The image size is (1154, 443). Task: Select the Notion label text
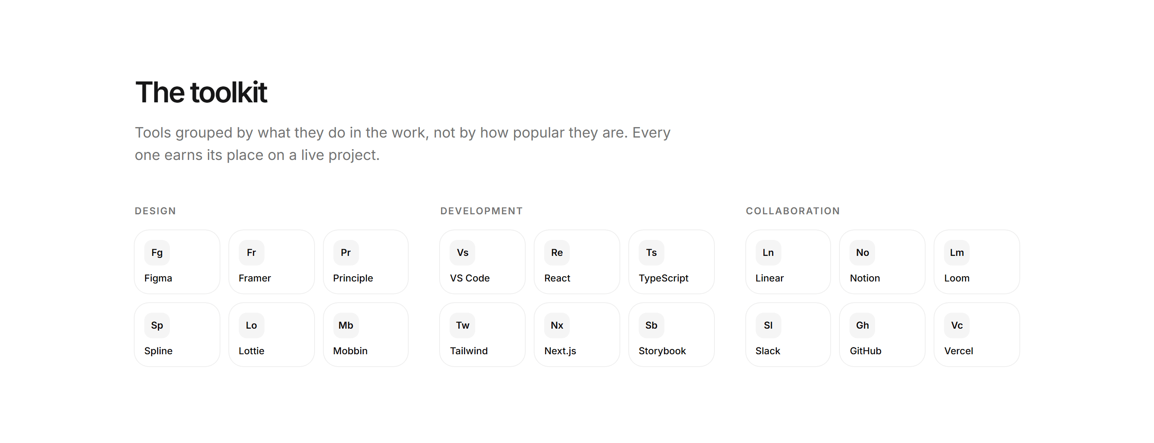pos(865,278)
